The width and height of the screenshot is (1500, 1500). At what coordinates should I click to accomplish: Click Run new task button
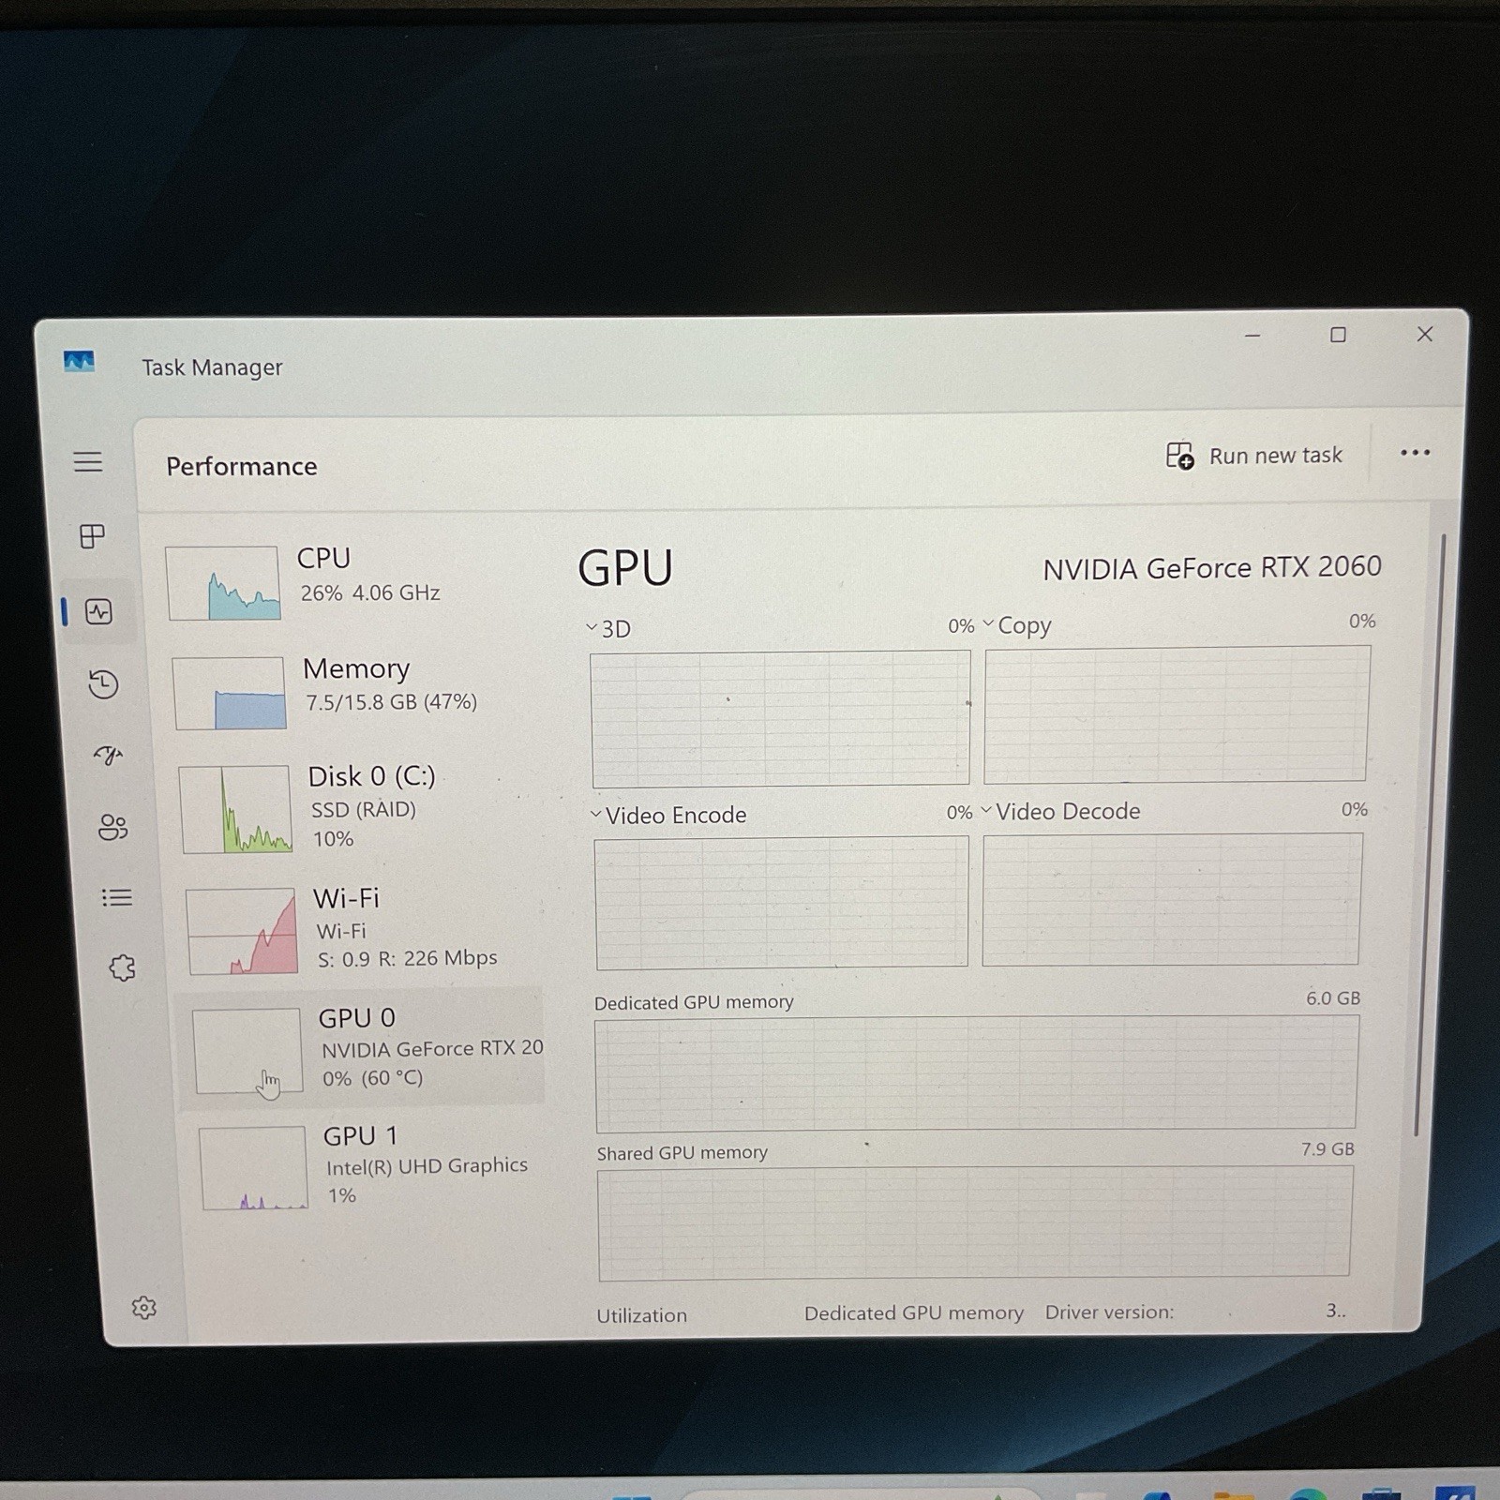(1254, 456)
